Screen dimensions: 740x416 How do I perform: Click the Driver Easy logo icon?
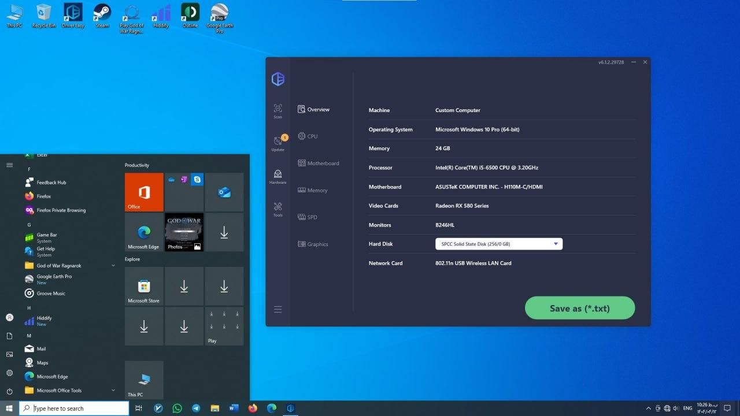(278, 79)
